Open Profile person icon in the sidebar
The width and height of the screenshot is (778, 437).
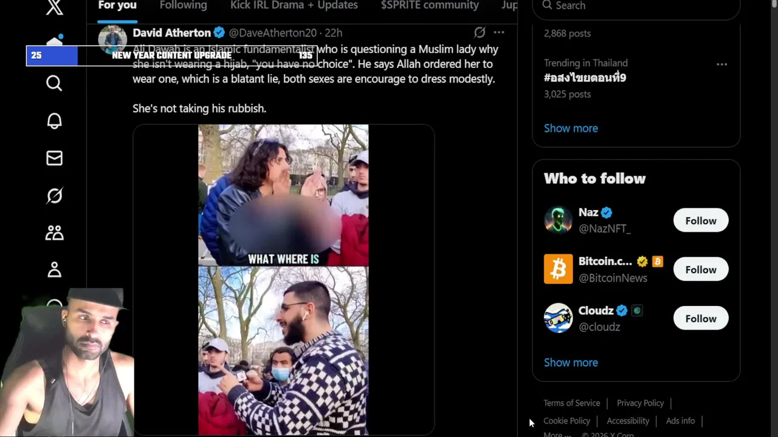point(54,270)
